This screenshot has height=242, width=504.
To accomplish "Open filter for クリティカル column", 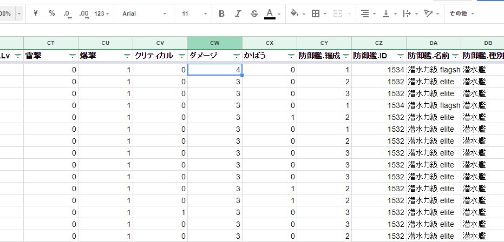I will tap(181, 56).
